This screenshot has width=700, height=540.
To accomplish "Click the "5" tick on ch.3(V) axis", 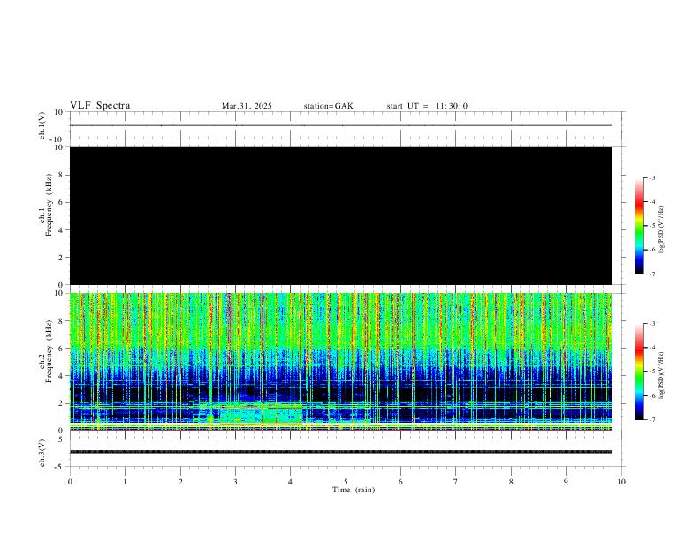I will (x=61, y=439).
